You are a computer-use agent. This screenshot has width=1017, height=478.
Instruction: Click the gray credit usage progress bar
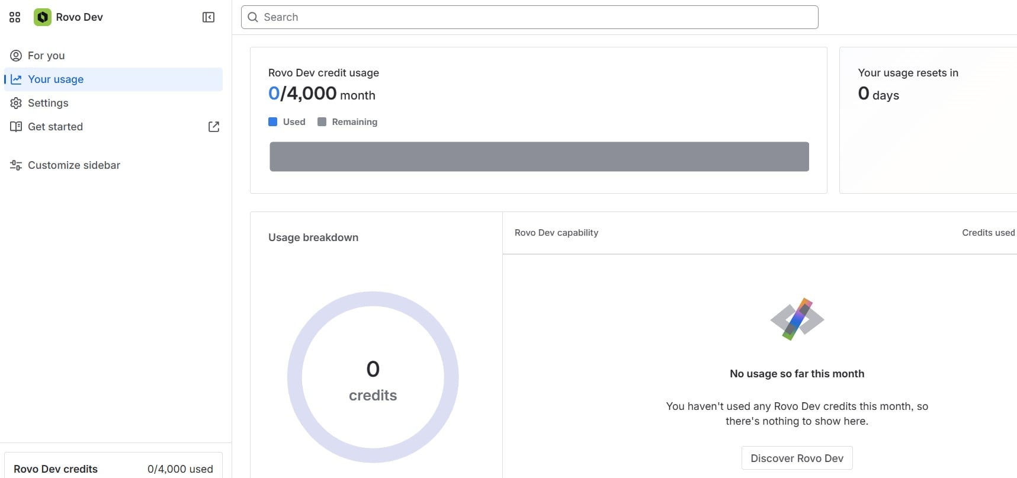point(539,156)
